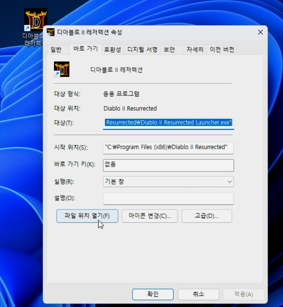Click the 실행(R): label
Image resolution: width=283 pixels, height=307 pixels.
coord(64,182)
